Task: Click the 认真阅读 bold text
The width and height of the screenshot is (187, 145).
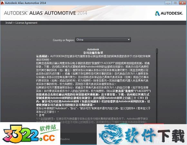Action: 43,56
